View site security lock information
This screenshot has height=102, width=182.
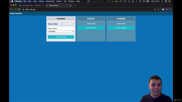tap(23, 9)
